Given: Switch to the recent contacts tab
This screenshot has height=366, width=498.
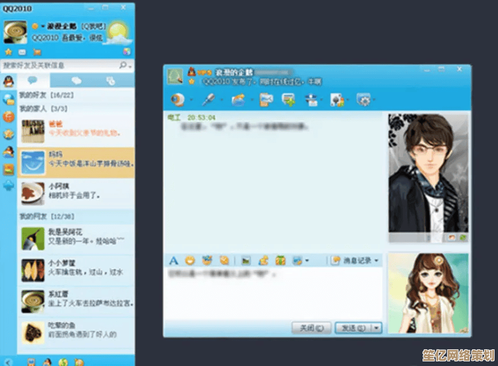Looking at the screenshot, I should pyautogui.click(x=110, y=81).
